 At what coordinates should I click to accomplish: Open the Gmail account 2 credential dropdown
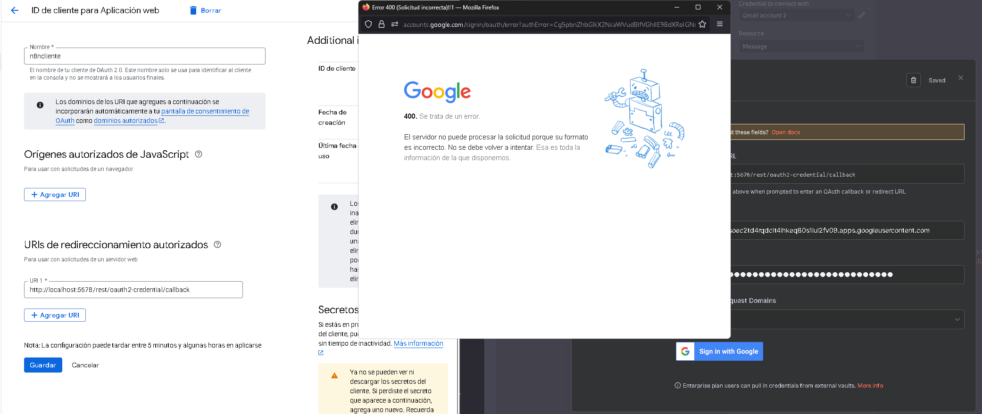[x=797, y=16]
